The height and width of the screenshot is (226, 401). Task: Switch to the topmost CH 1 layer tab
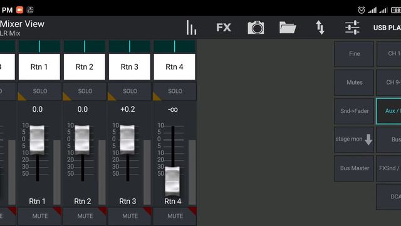click(388, 54)
